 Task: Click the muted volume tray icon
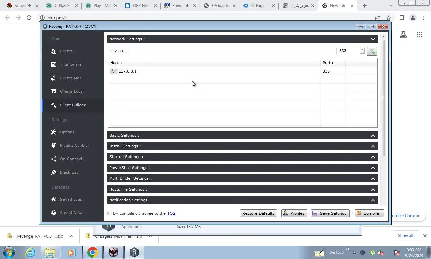pos(381,253)
